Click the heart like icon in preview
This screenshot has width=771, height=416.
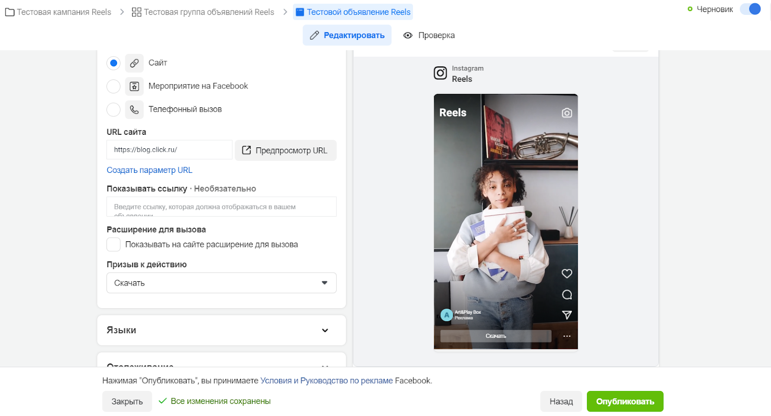click(567, 273)
